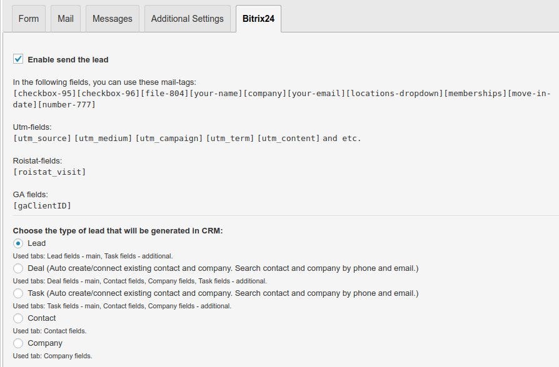Go to the Messages tab

[113, 19]
